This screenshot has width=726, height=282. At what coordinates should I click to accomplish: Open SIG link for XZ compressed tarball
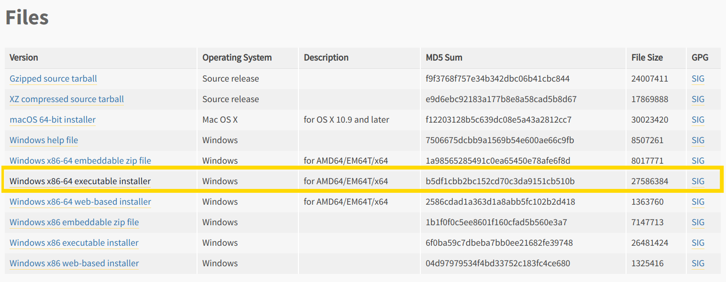pyautogui.click(x=698, y=99)
